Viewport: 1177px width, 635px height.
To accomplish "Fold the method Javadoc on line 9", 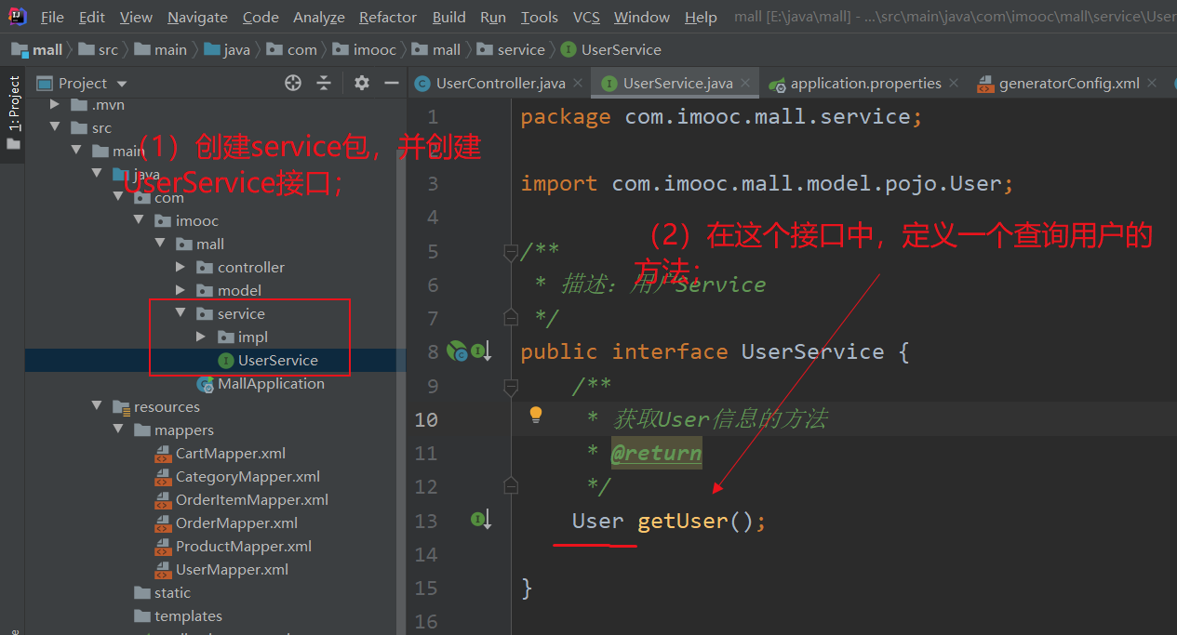I will click(x=510, y=386).
